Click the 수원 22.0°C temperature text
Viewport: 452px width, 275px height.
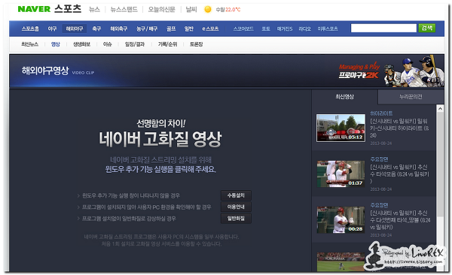click(x=228, y=10)
